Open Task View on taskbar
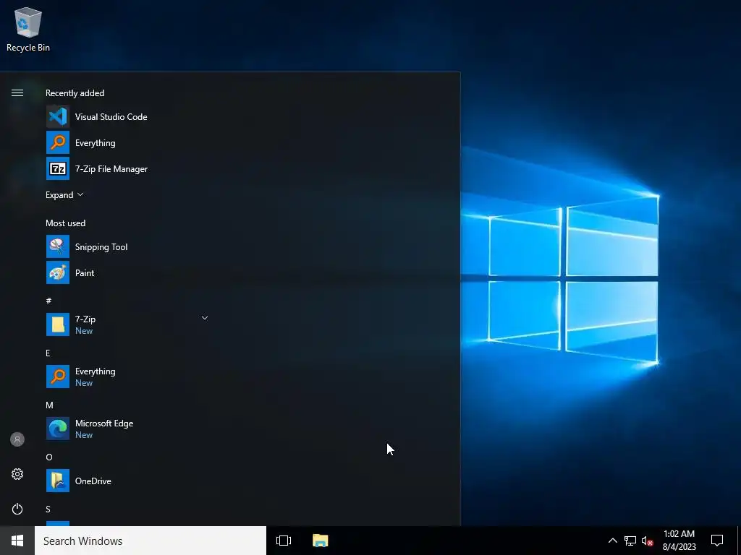Screen dimensions: 741x555 tap(284, 541)
